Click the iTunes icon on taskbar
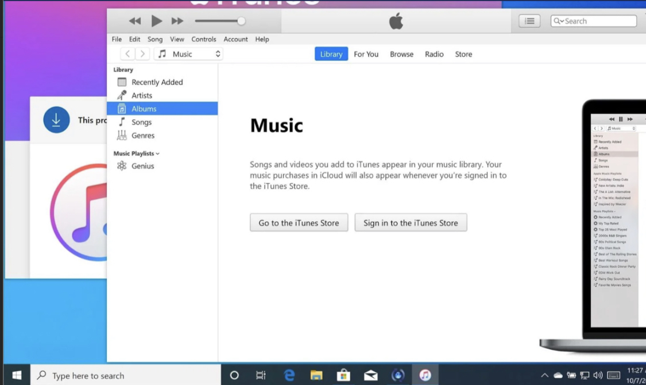Viewport: 646px width, 385px height. click(x=425, y=375)
